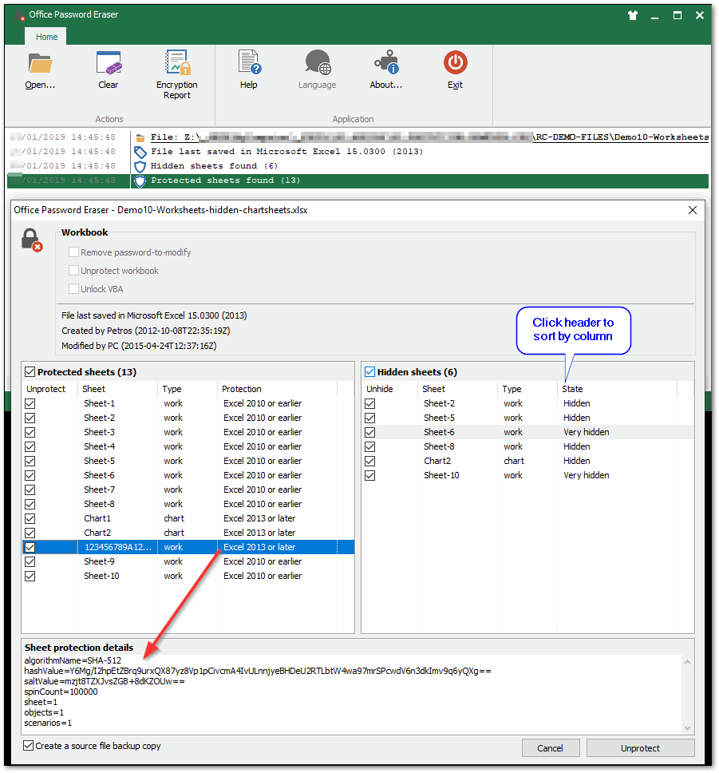Sort protected sheets by Sheet column header
The height and width of the screenshot is (773, 719).
point(118,389)
